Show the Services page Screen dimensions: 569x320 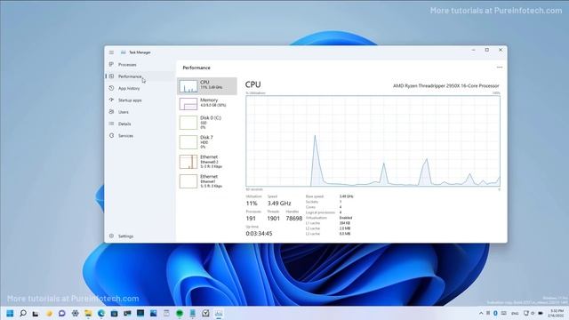[x=140, y=136]
